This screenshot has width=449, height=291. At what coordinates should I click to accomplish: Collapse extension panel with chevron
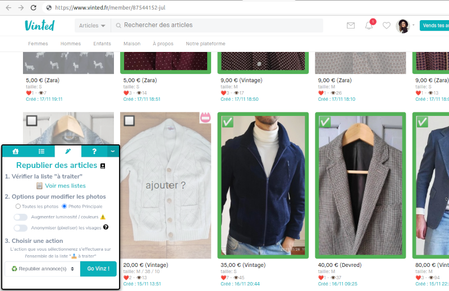click(x=112, y=151)
